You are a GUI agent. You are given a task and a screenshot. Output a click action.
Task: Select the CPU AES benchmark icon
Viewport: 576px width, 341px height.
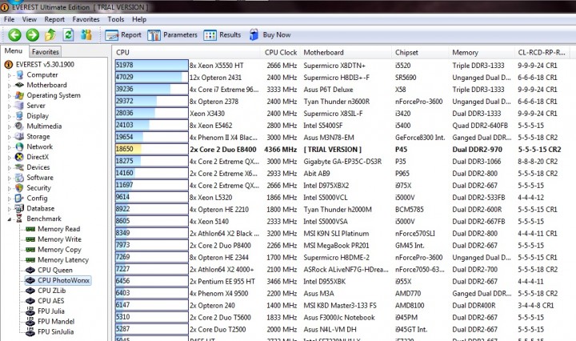pos(30,301)
